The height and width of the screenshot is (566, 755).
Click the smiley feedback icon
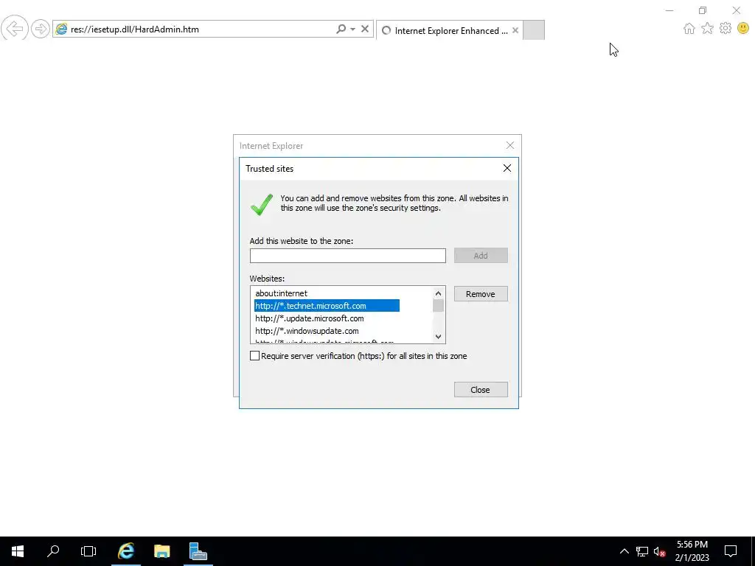pyautogui.click(x=743, y=29)
